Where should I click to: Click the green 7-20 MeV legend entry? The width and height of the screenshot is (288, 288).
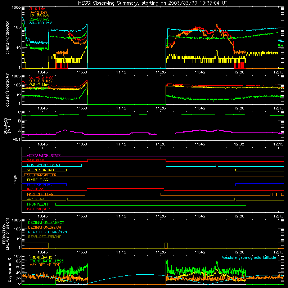click(x=39, y=88)
